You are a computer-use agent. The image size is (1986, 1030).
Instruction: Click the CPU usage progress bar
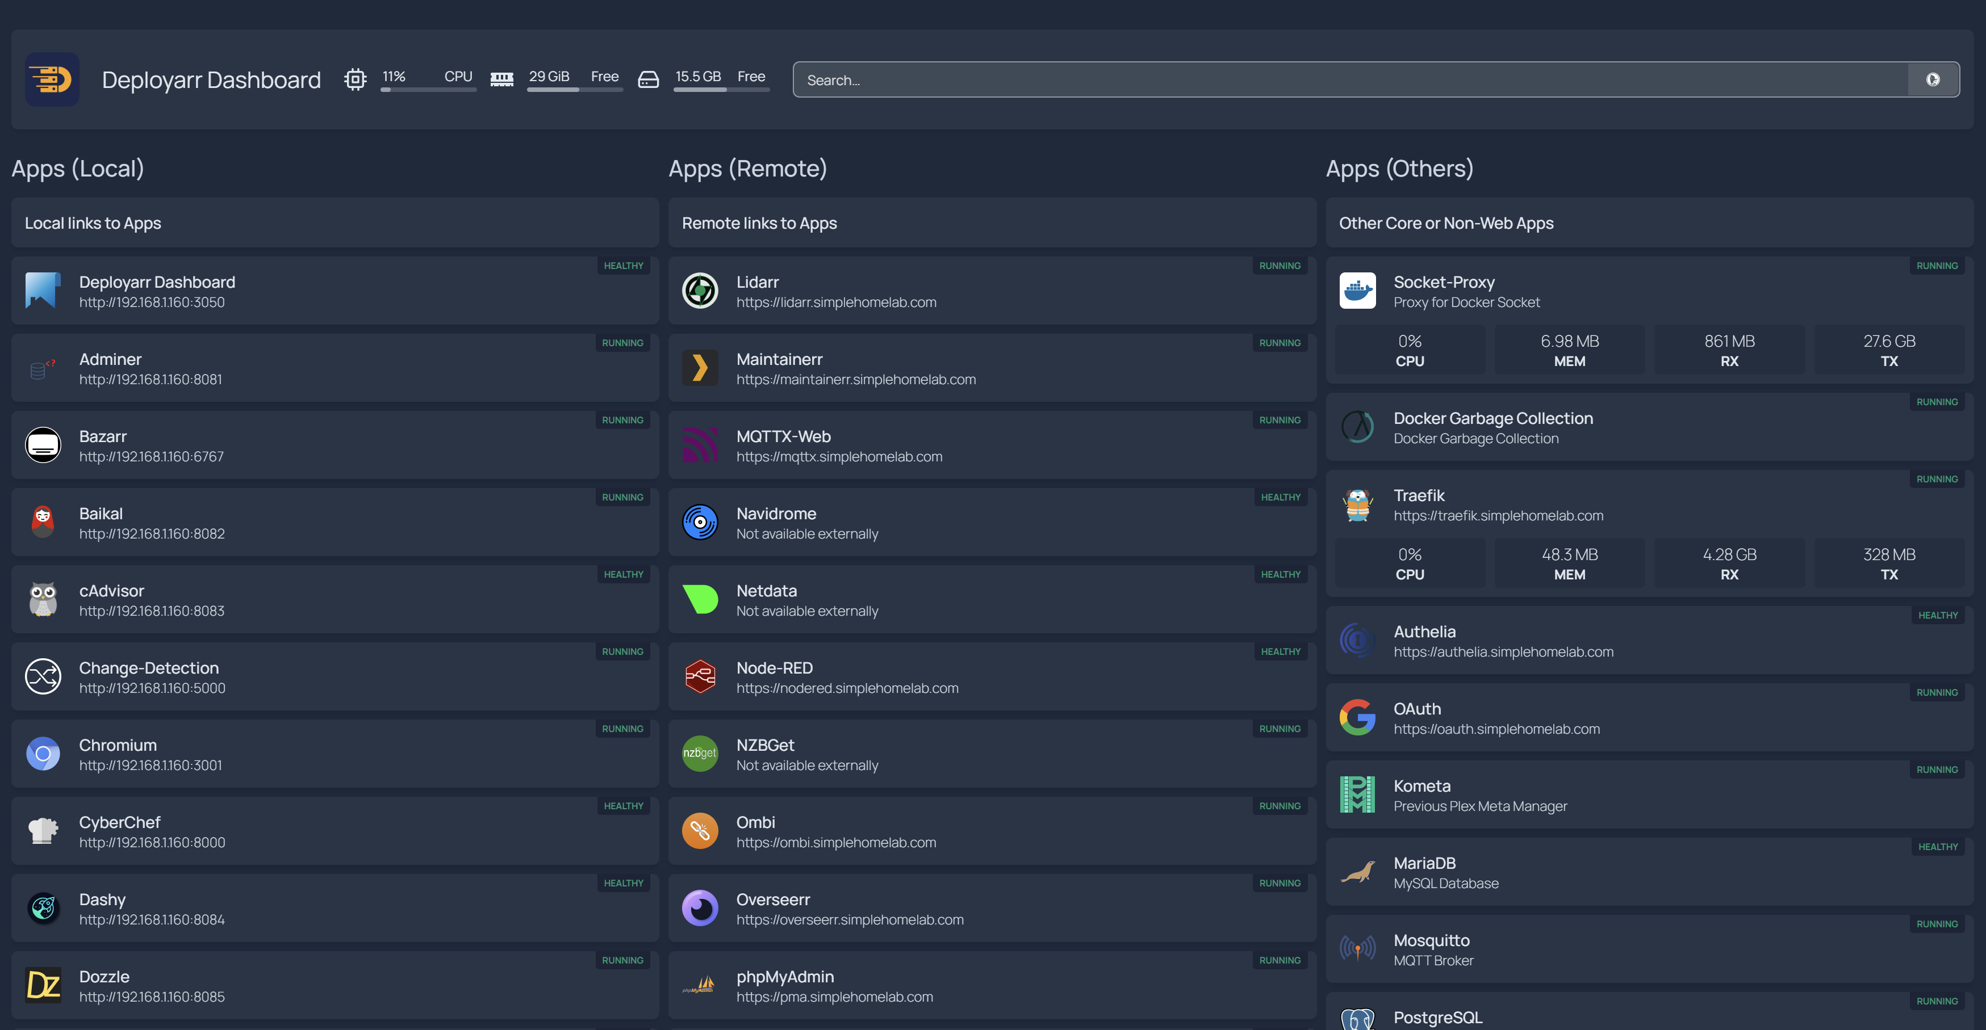[428, 90]
